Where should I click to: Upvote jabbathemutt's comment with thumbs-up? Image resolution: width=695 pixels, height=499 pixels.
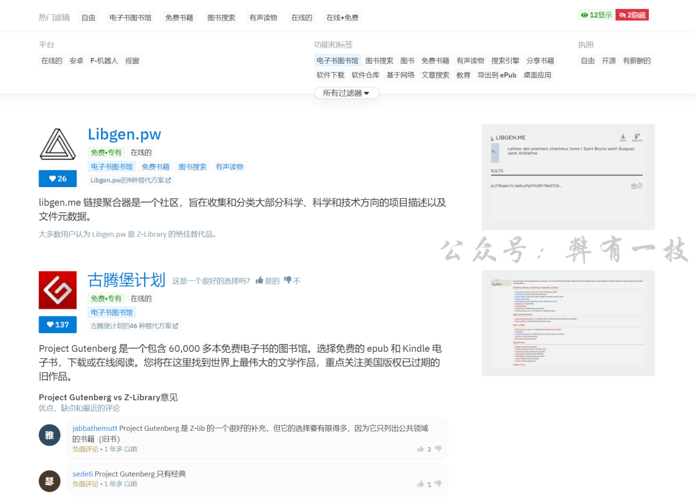pos(421,449)
